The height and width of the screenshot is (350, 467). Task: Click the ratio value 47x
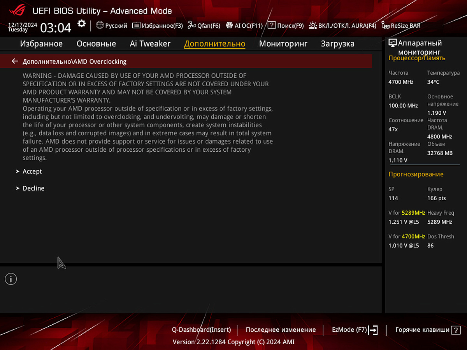[x=393, y=129]
